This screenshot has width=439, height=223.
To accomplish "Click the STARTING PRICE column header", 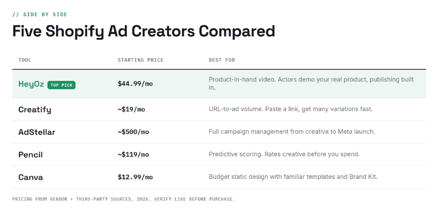I will click(x=141, y=60).
